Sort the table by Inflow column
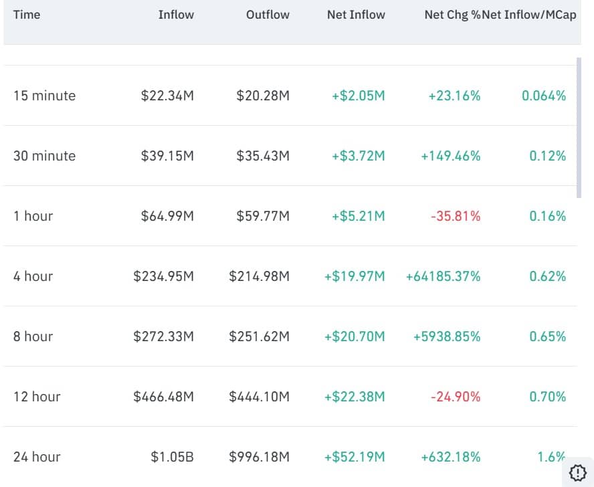This screenshot has height=487, width=594. pos(176,14)
